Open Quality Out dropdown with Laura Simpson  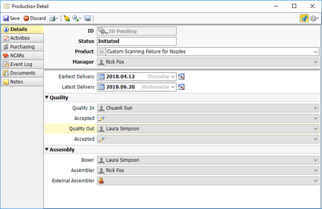click(x=315, y=129)
